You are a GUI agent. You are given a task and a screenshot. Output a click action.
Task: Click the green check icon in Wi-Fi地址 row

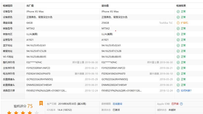point(178,57)
